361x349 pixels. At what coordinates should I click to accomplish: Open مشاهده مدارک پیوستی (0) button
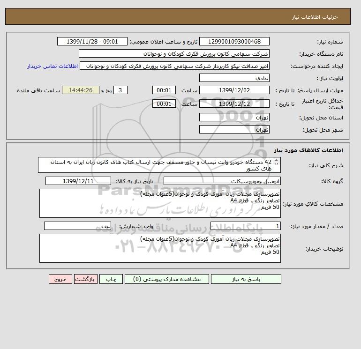(167, 279)
